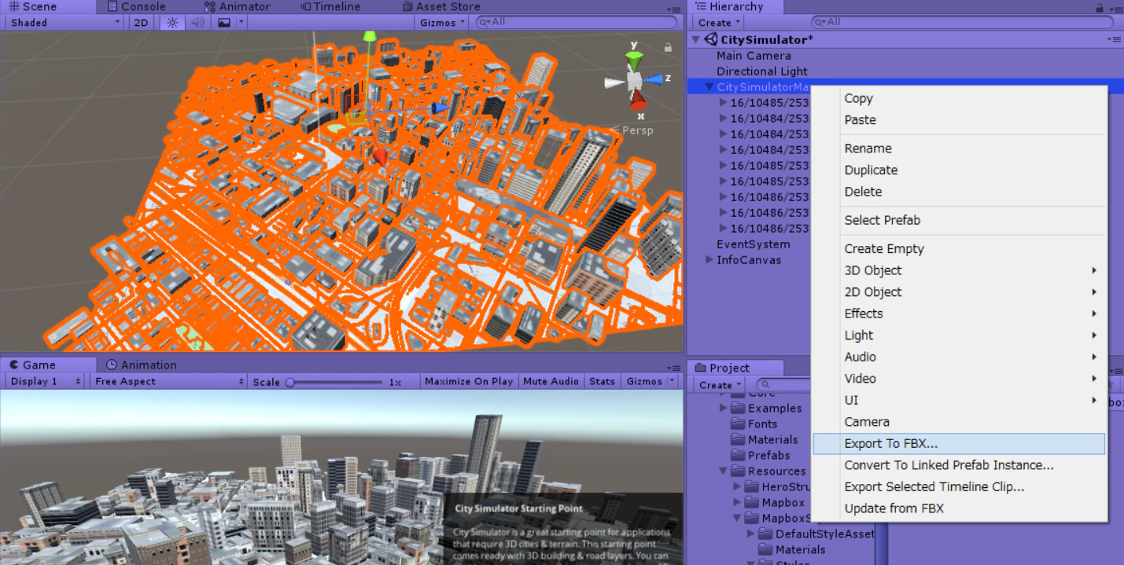Screen dimensions: 1124x565
Task: Open the Display 1 dropdown
Action: click(x=44, y=382)
